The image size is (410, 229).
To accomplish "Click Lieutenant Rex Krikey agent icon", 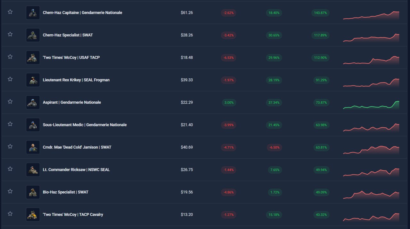I will [33, 80].
